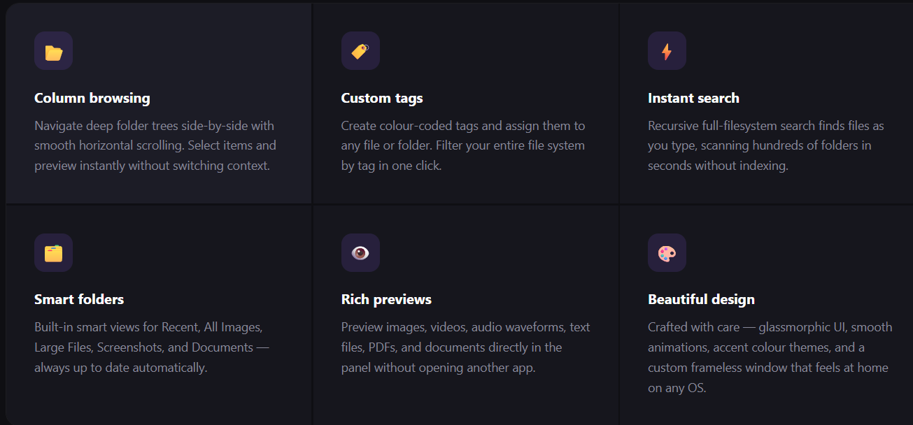Click the yellow Smart folders icon
Viewport: 913px width, 425px height.
(53, 252)
